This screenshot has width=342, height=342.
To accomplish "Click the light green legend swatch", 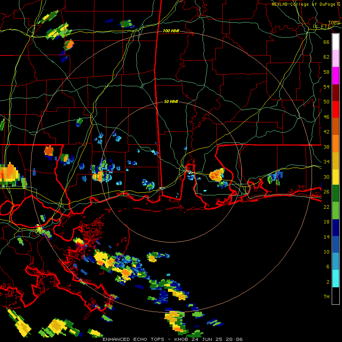I will point(336,211).
